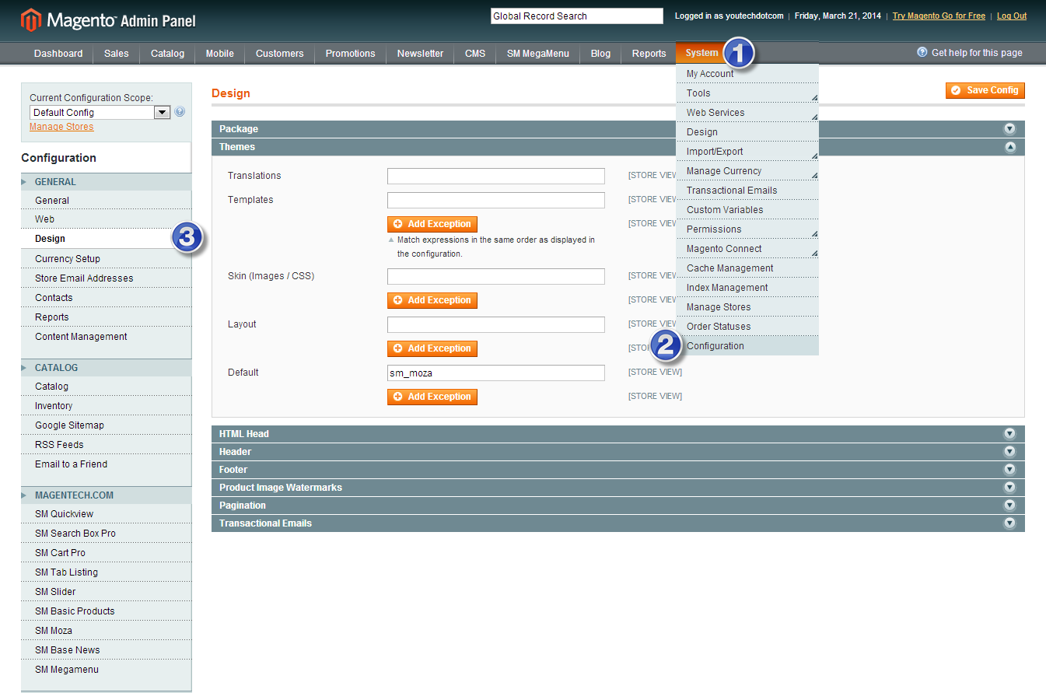Click Get help for this page
Viewport: 1046px width, 693px height.
coord(977,53)
